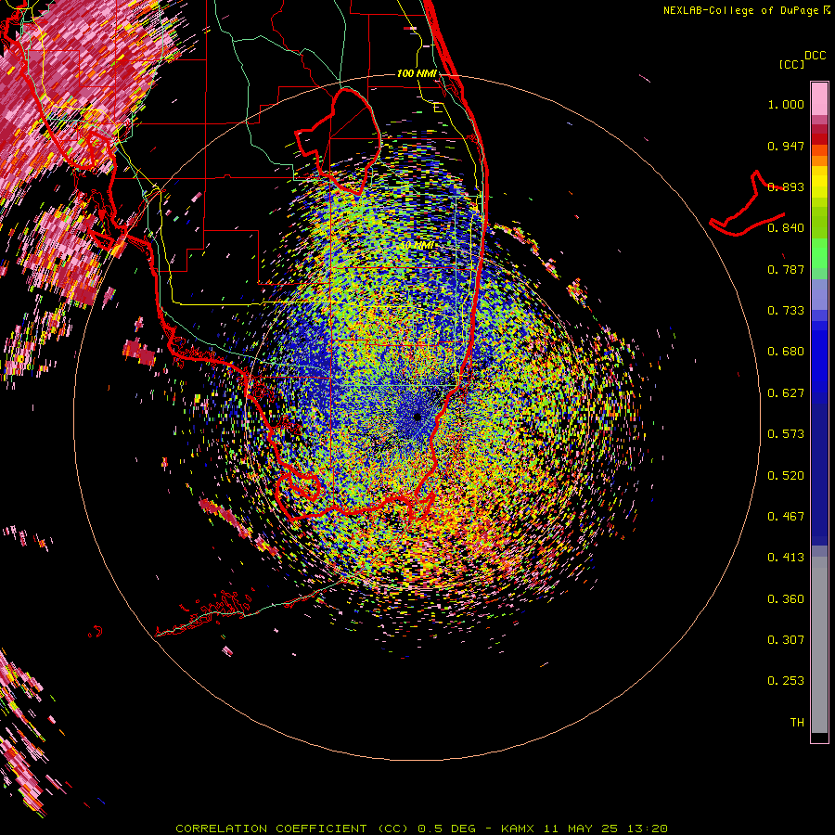This screenshot has width=835, height=835.
Task: Click the 50 NMI range ring label
Action: click(417, 246)
